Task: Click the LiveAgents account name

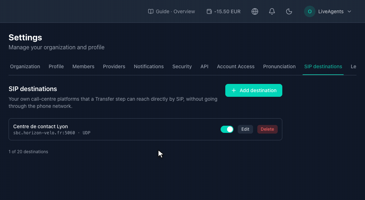Action: [331, 11]
